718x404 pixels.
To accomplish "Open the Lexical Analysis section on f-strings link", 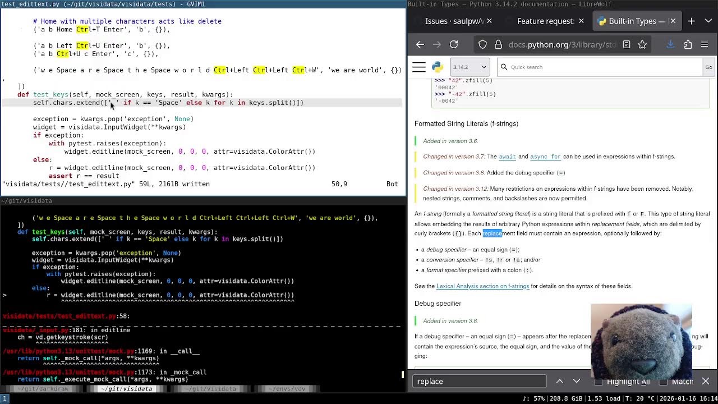I will point(483,286).
